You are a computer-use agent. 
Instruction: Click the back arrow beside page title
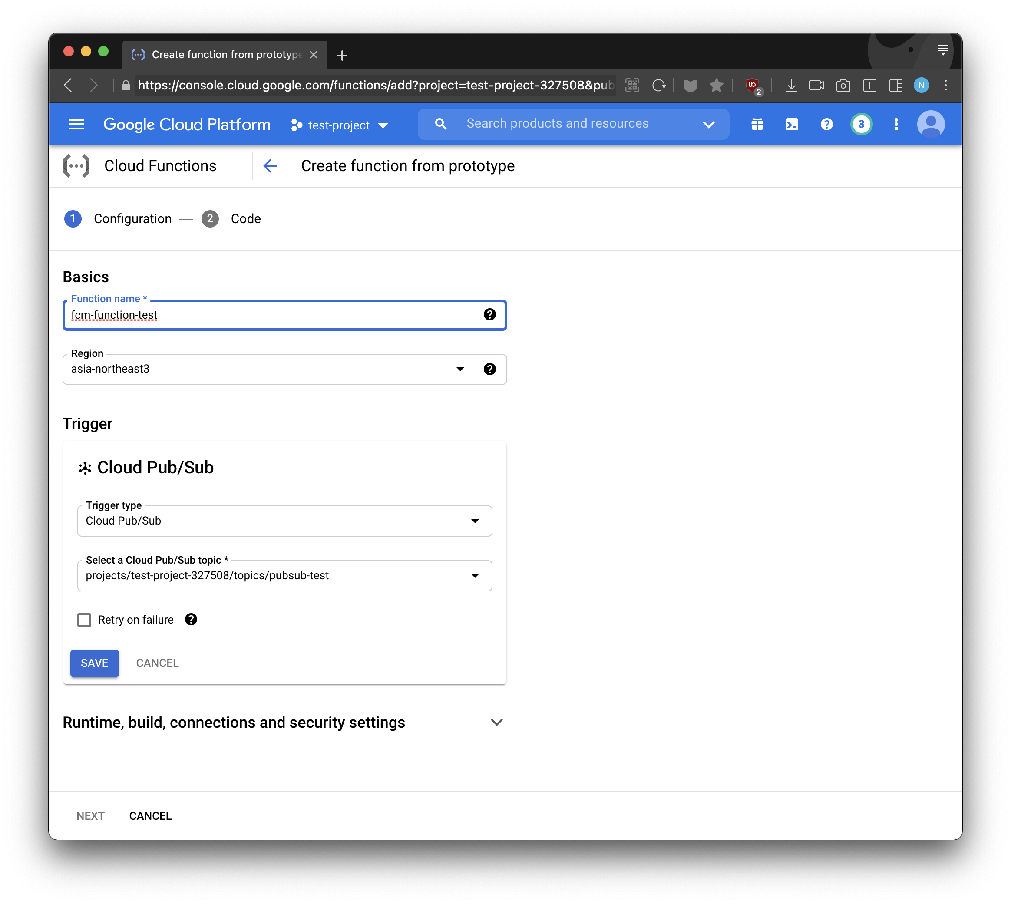(x=270, y=166)
